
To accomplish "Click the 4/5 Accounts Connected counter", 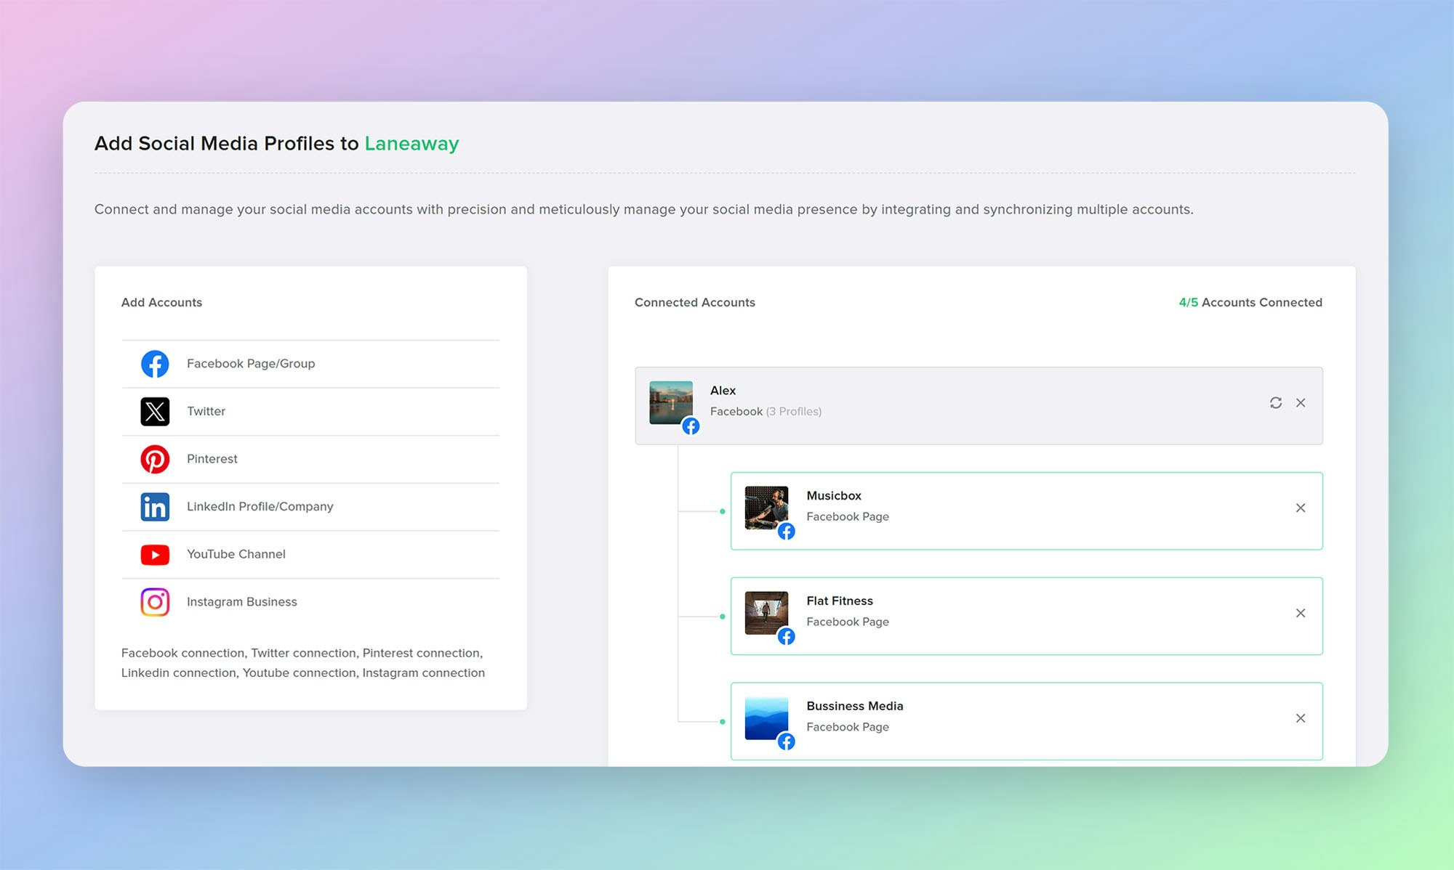I will tap(1250, 302).
